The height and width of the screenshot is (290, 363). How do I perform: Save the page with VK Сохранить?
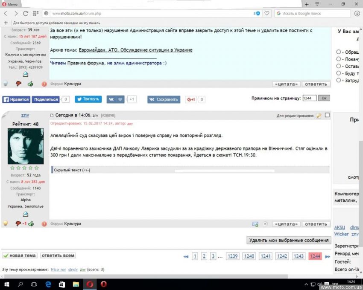click(164, 99)
